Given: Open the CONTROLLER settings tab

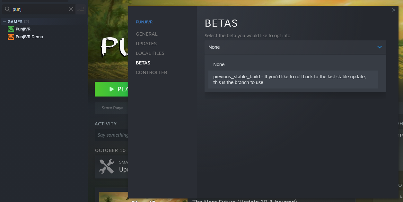Looking at the screenshot, I should pyautogui.click(x=151, y=72).
